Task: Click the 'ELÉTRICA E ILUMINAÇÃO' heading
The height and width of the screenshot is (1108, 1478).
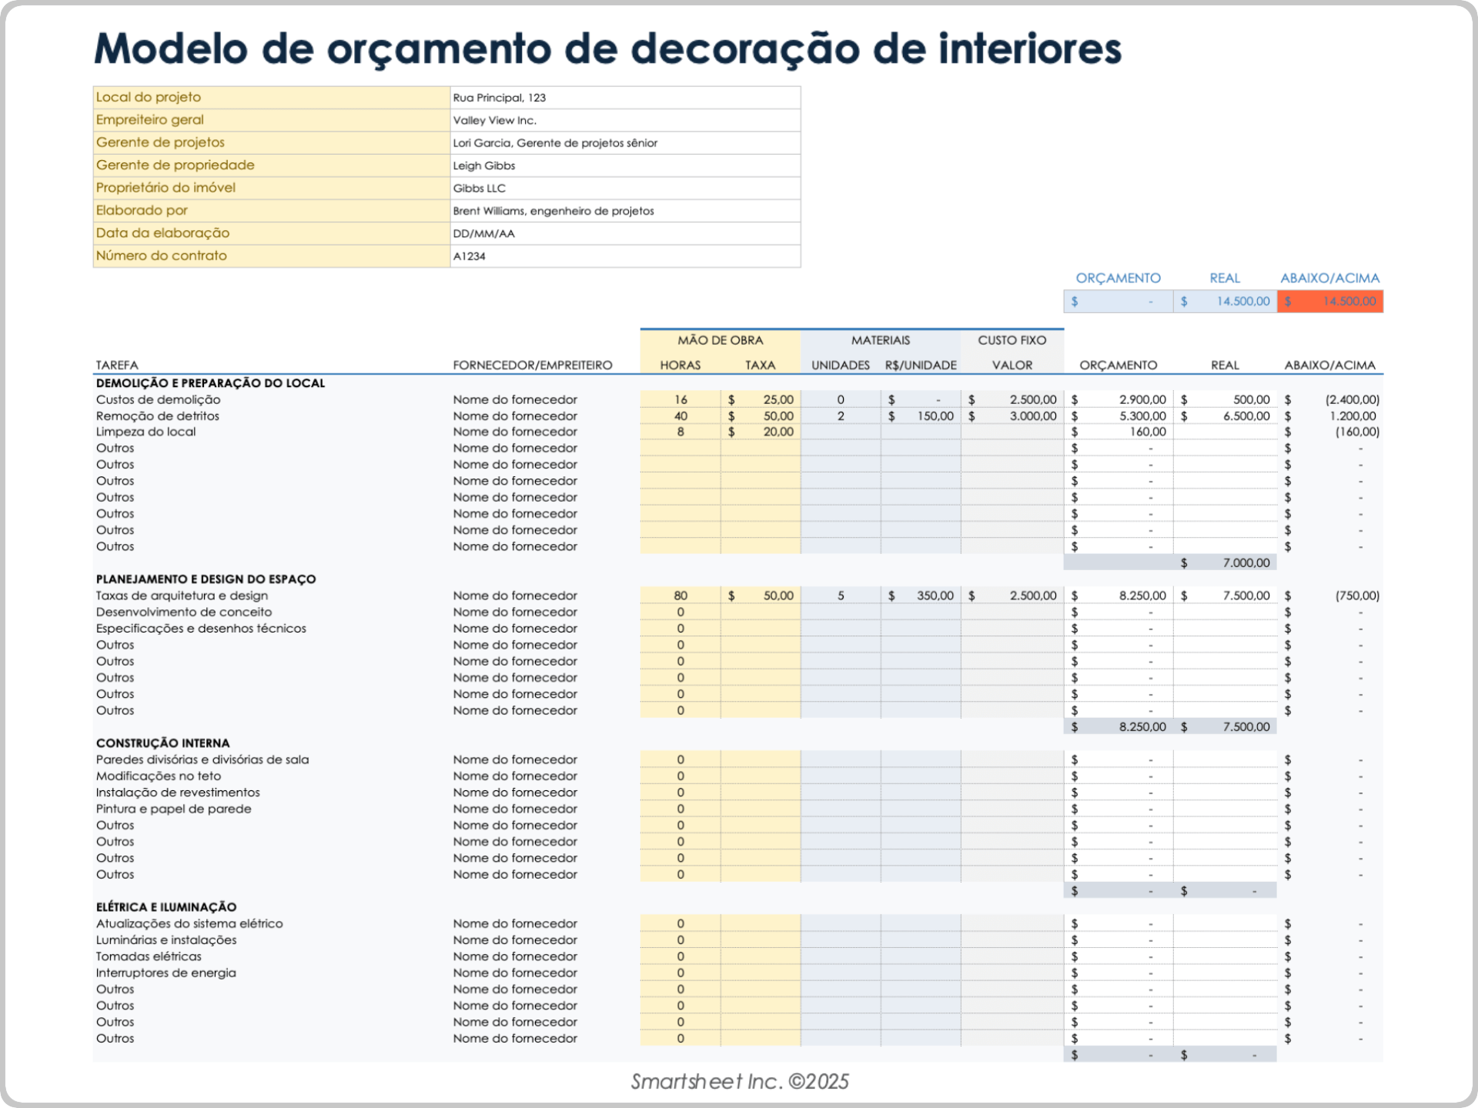Action: pyautogui.click(x=166, y=907)
